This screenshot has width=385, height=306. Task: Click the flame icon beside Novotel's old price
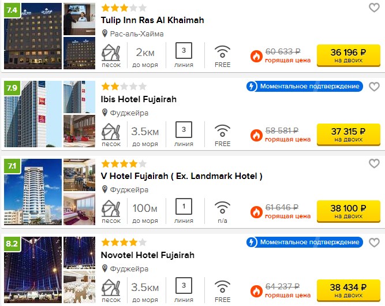(256, 291)
